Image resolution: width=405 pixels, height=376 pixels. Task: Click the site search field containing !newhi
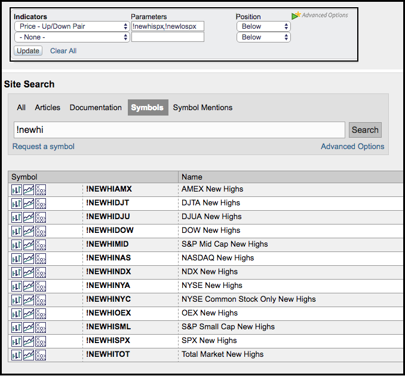point(179,130)
